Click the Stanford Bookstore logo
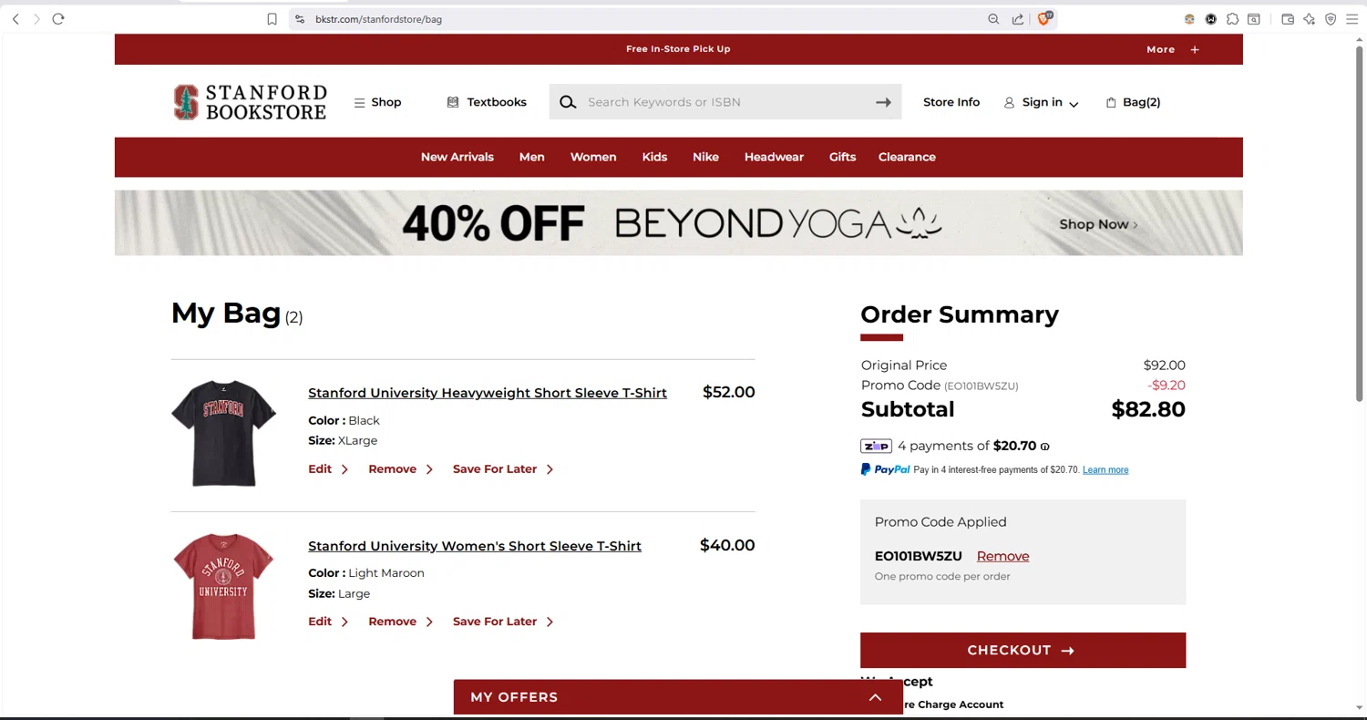Viewport: 1367px width, 720px height. pos(250,102)
